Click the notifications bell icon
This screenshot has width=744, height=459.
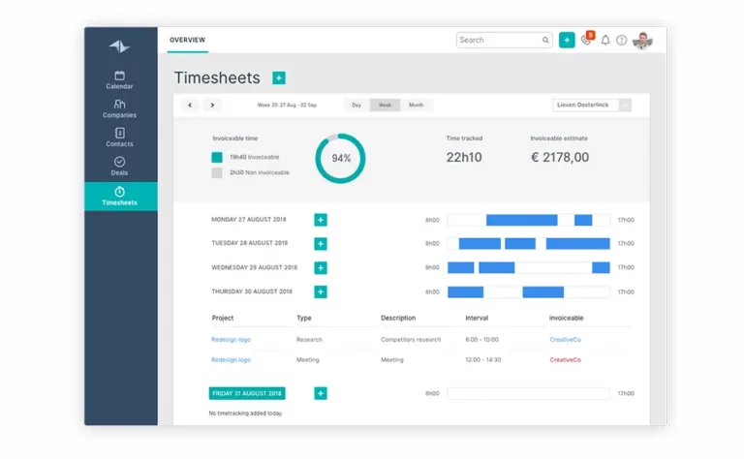(605, 41)
